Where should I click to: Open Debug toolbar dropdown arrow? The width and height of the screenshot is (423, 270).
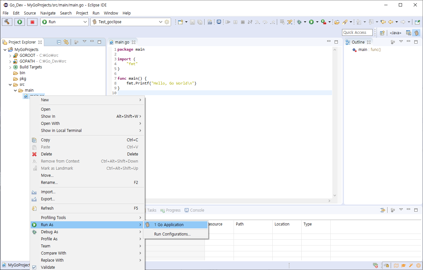coord(305,22)
